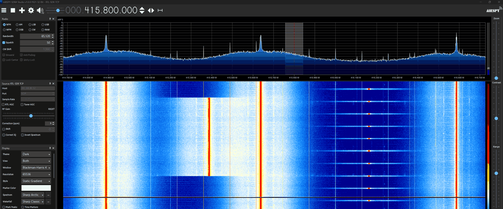Expand the Window dropdown Blackman-Harris 4
The width and height of the screenshot is (503, 209).
(x=36, y=167)
